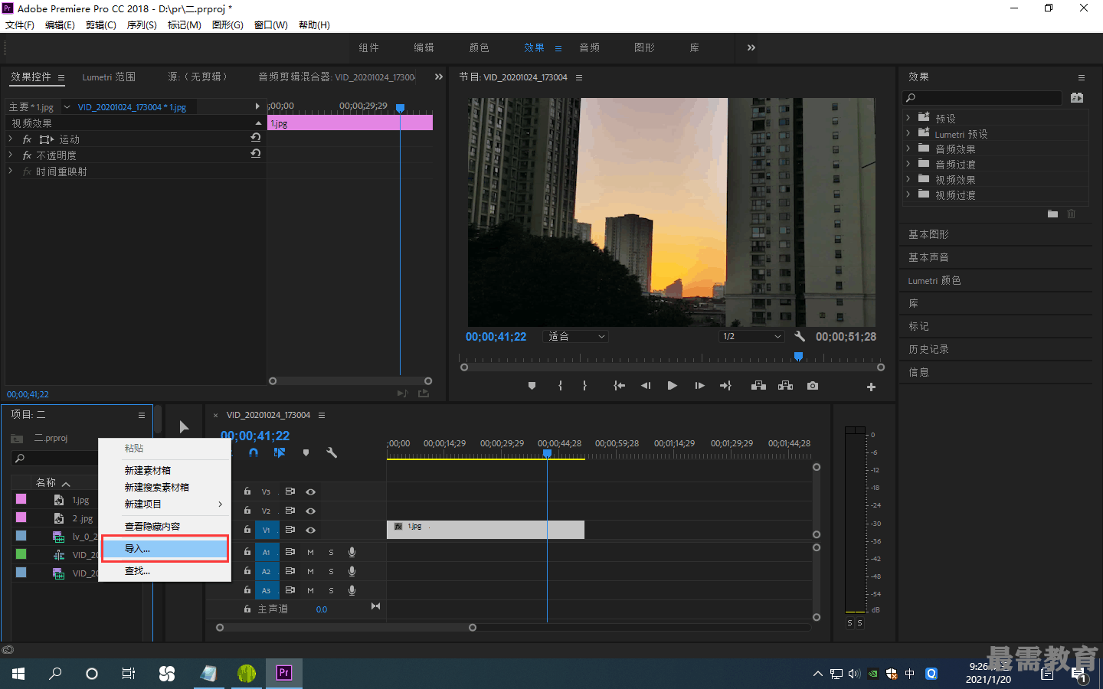Open the Program monitor button editor plus
This screenshot has width=1103, height=689.
[x=871, y=387]
